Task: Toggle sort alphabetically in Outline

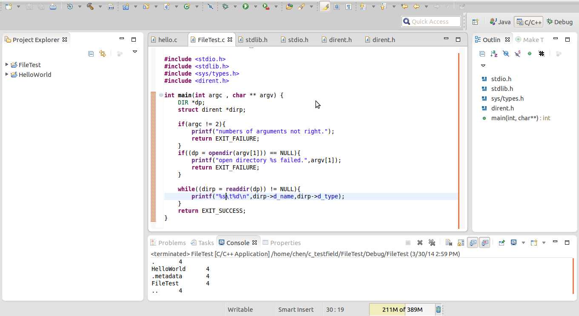Action: [x=494, y=54]
